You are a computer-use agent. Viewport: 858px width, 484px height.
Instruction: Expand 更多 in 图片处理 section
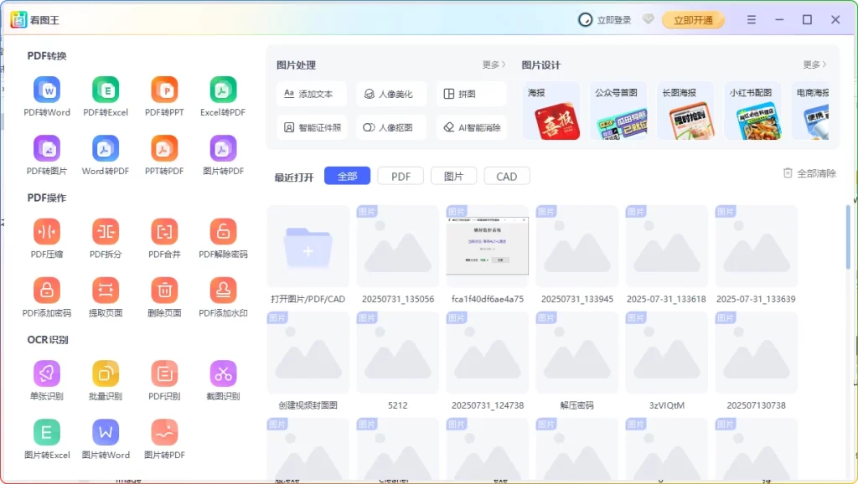point(494,64)
